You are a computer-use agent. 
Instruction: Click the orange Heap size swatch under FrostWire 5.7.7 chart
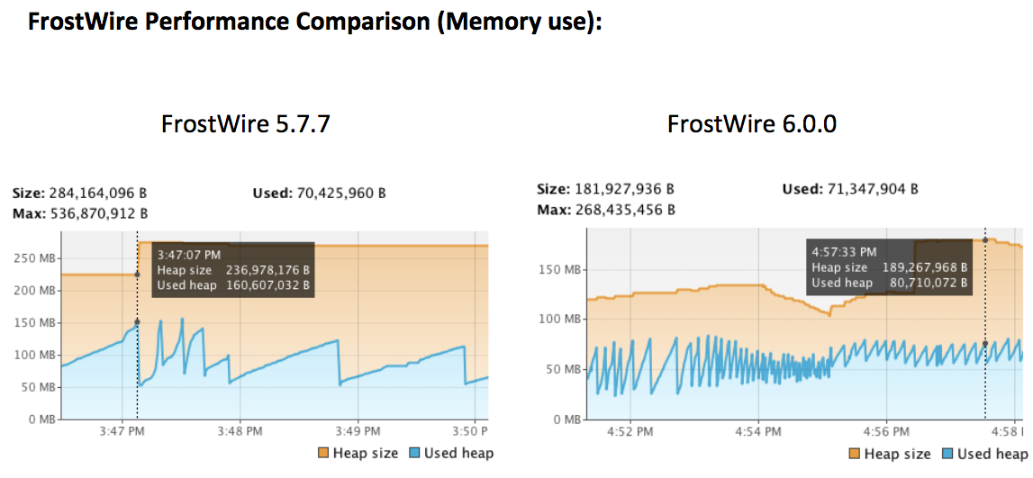[323, 453]
